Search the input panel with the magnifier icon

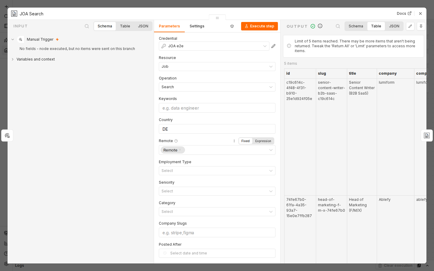[87, 26]
